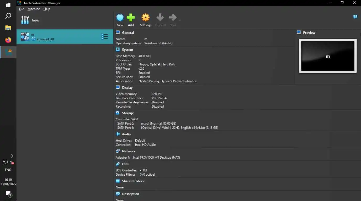Open the Settings gear icon

tap(146, 18)
